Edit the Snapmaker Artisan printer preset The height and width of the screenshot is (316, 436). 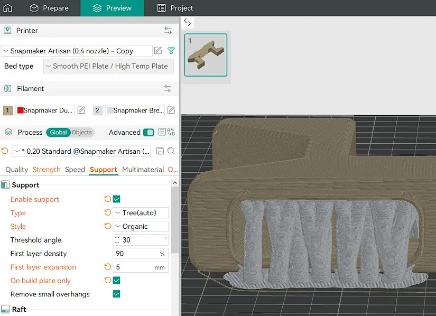pyautogui.click(x=158, y=51)
